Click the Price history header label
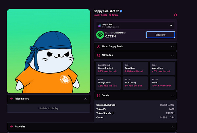 (x=22, y=99)
